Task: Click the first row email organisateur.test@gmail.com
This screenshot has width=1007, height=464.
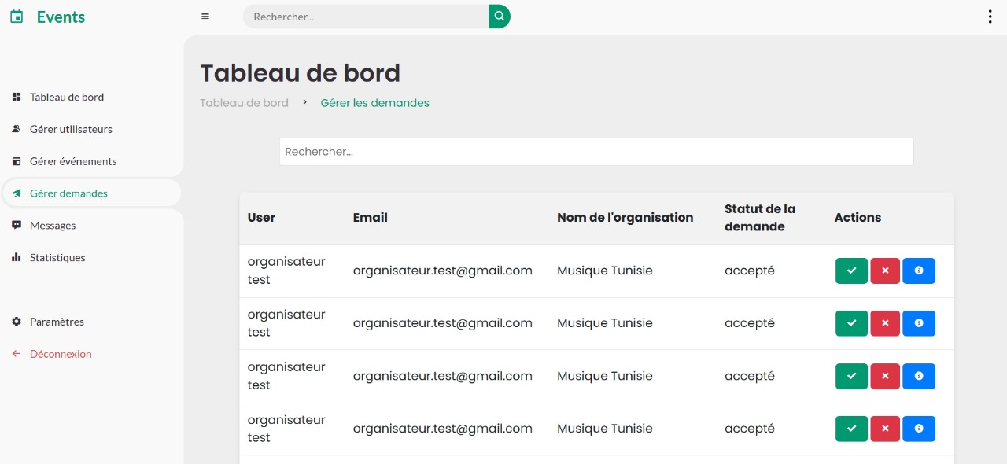Action: 443,271
